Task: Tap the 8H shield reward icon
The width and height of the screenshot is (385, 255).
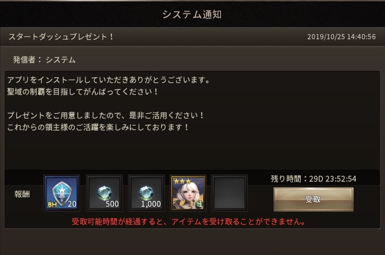Action: (x=61, y=193)
